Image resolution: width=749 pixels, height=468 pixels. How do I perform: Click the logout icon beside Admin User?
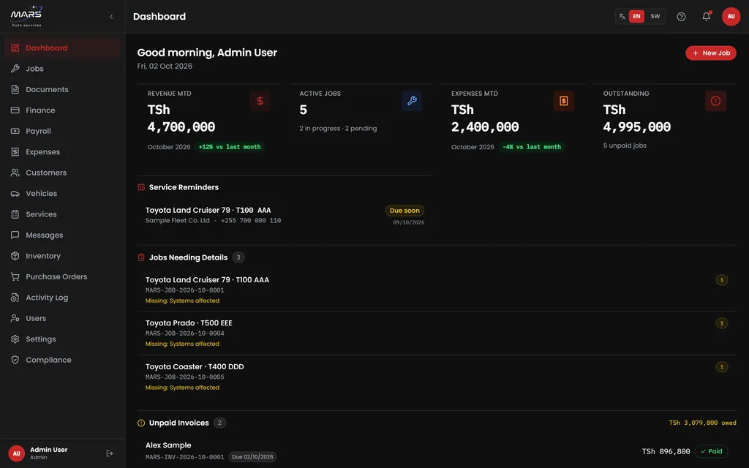click(110, 453)
